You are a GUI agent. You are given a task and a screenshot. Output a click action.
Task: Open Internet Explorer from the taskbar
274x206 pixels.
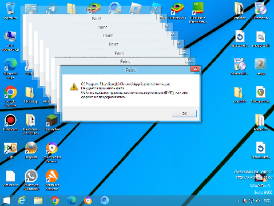point(22,200)
